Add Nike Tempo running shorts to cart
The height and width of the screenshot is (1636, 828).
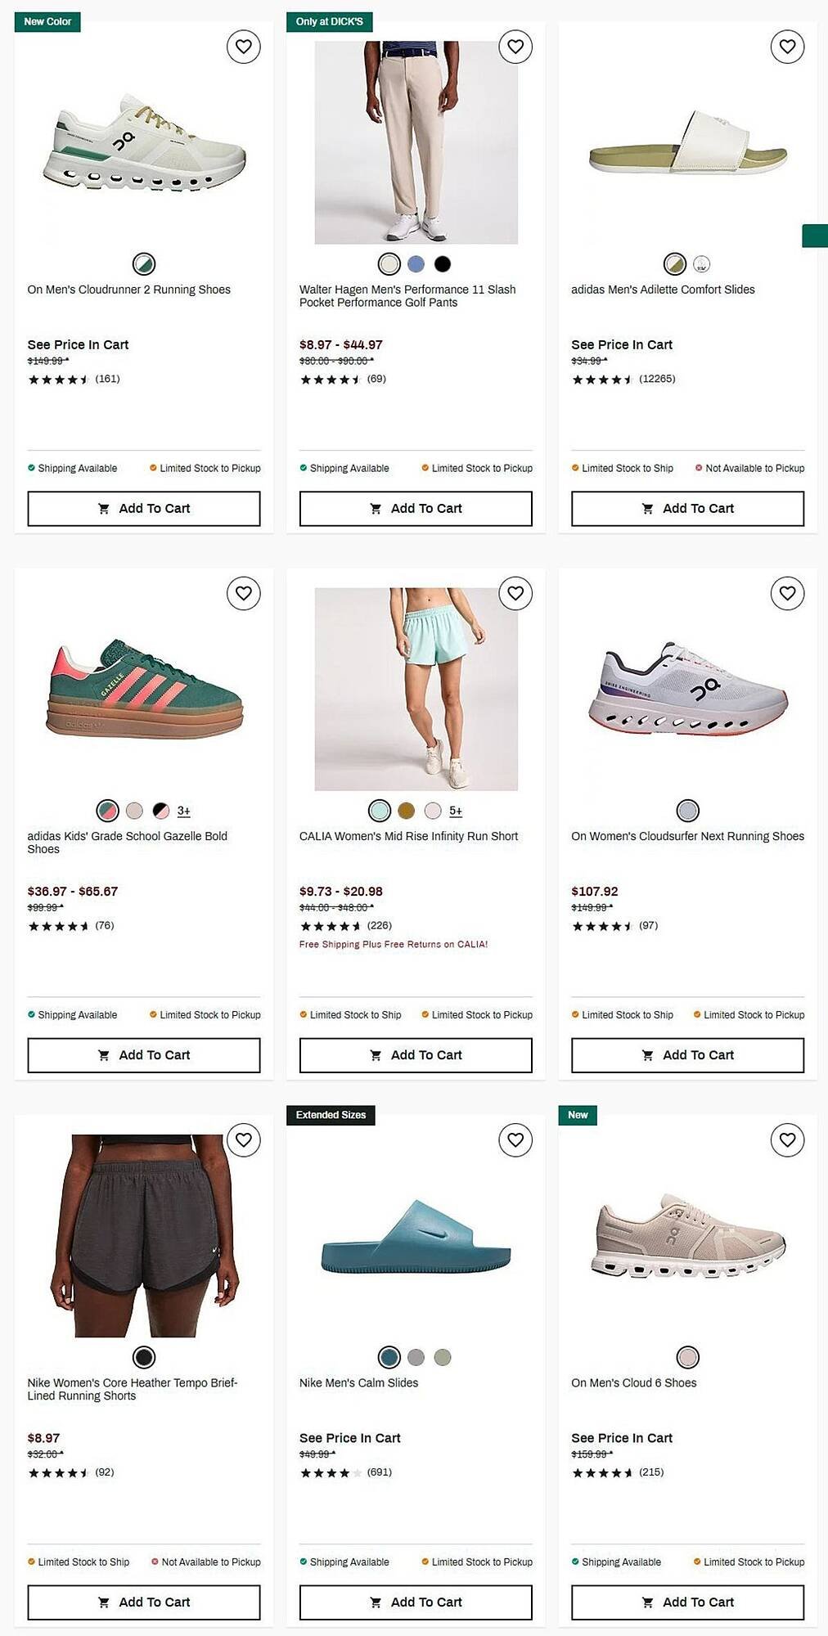click(x=144, y=1602)
